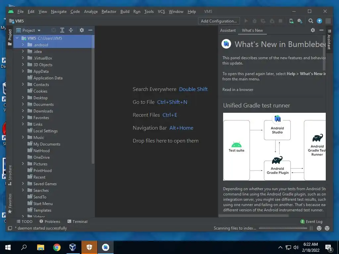Click the blue update arrow icon
The width and height of the screenshot is (339, 254).
click(319, 21)
